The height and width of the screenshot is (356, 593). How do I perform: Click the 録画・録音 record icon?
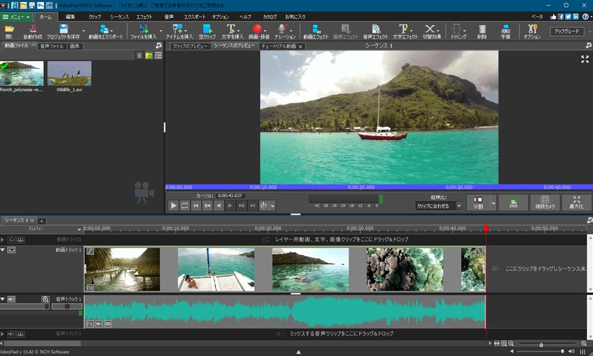(x=257, y=29)
